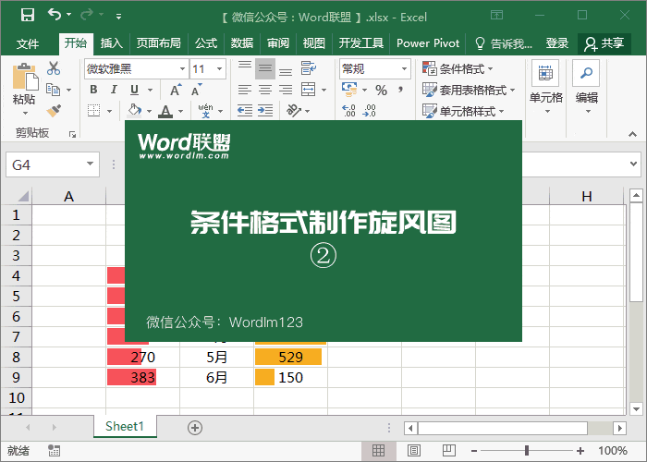Switch to the 公式 Formulas tab

click(206, 43)
